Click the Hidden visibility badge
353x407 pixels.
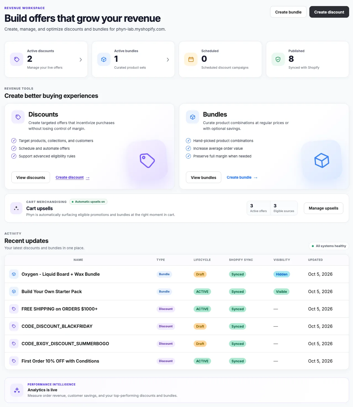click(281, 274)
